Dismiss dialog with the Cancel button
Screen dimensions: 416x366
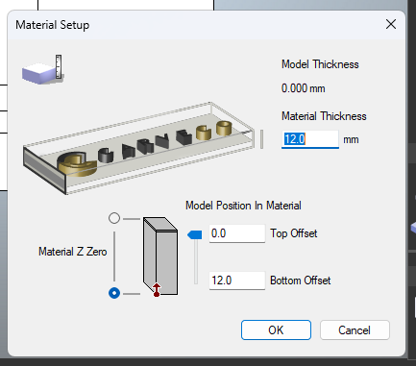click(x=355, y=330)
